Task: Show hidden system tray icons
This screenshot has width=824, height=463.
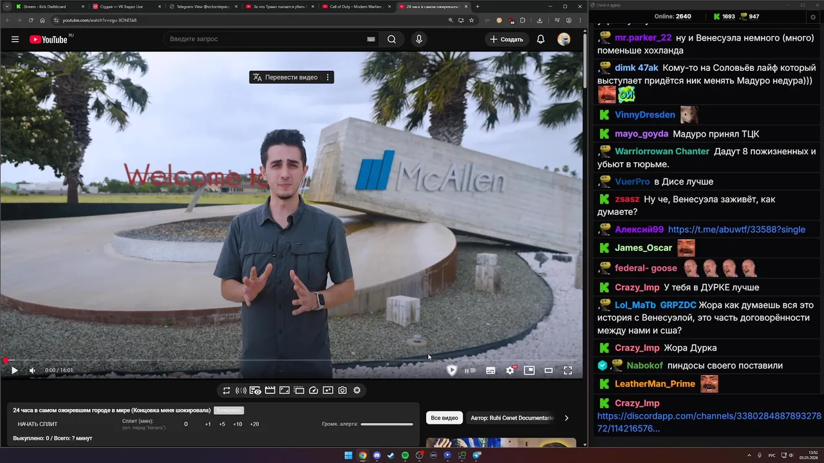Action: click(x=750, y=455)
